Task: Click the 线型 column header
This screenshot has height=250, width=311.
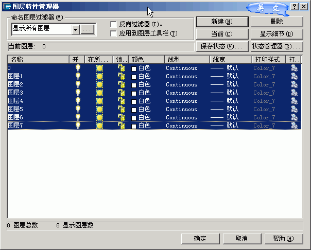Action: coord(187,60)
